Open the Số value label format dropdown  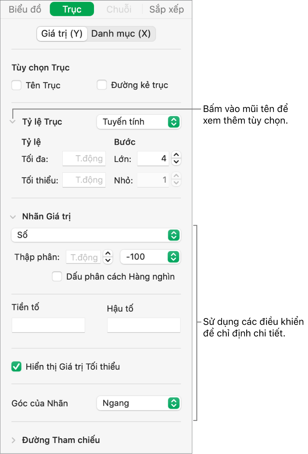click(96, 235)
